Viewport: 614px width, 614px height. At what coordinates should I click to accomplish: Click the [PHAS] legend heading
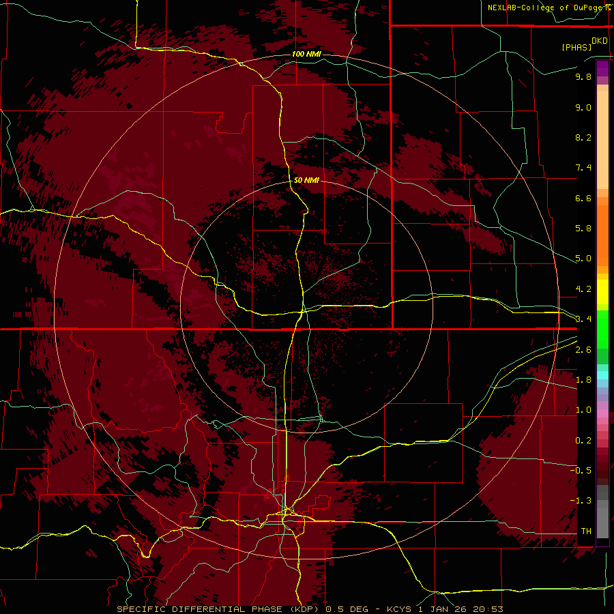tap(576, 47)
